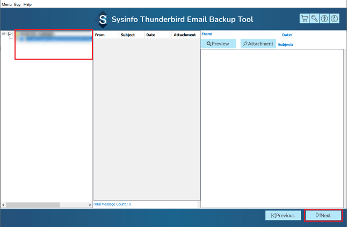Open the info about icon
The image size is (347, 227).
(x=335, y=19)
